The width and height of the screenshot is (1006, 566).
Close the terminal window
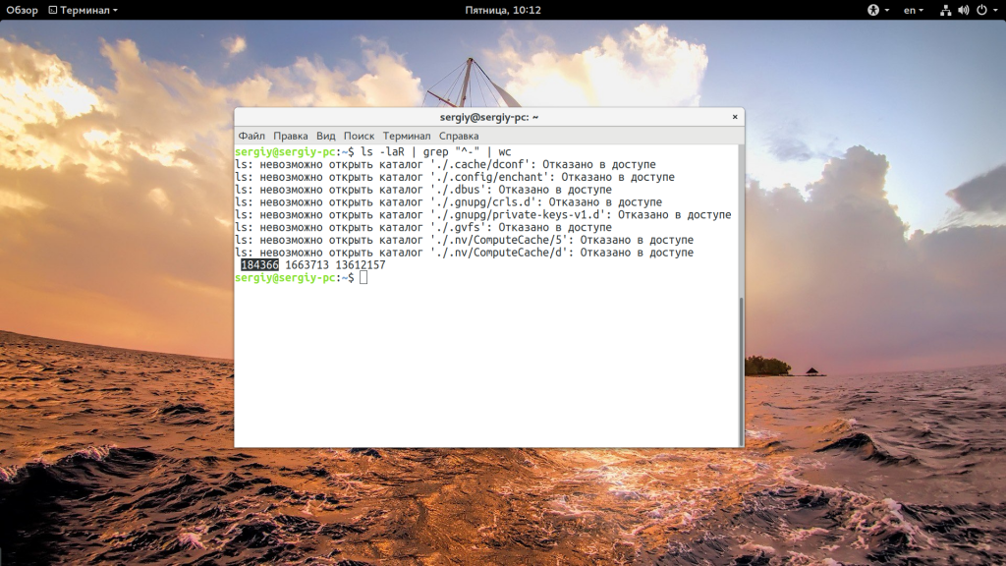(734, 117)
